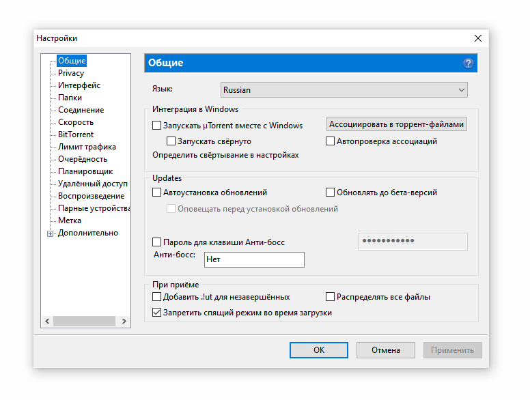Select Воспроизведение tree item
The width and height of the screenshot is (530, 400).
[92, 196]
